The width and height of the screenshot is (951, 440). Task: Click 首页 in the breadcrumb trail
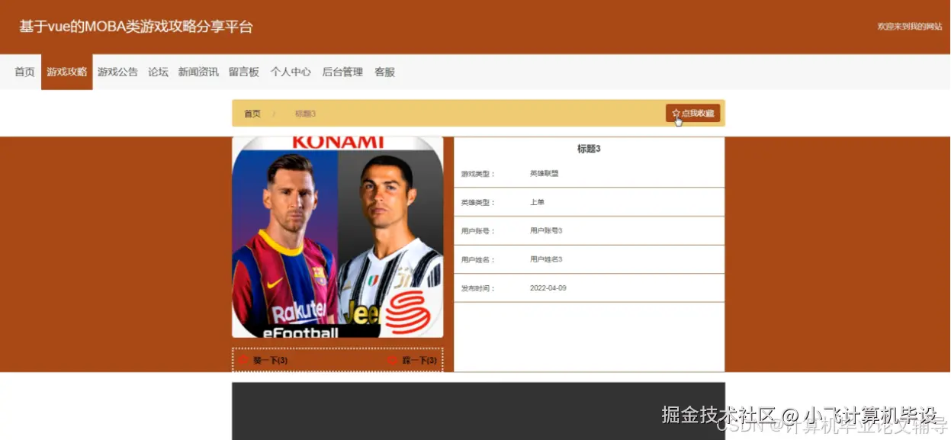coord(252,112)
